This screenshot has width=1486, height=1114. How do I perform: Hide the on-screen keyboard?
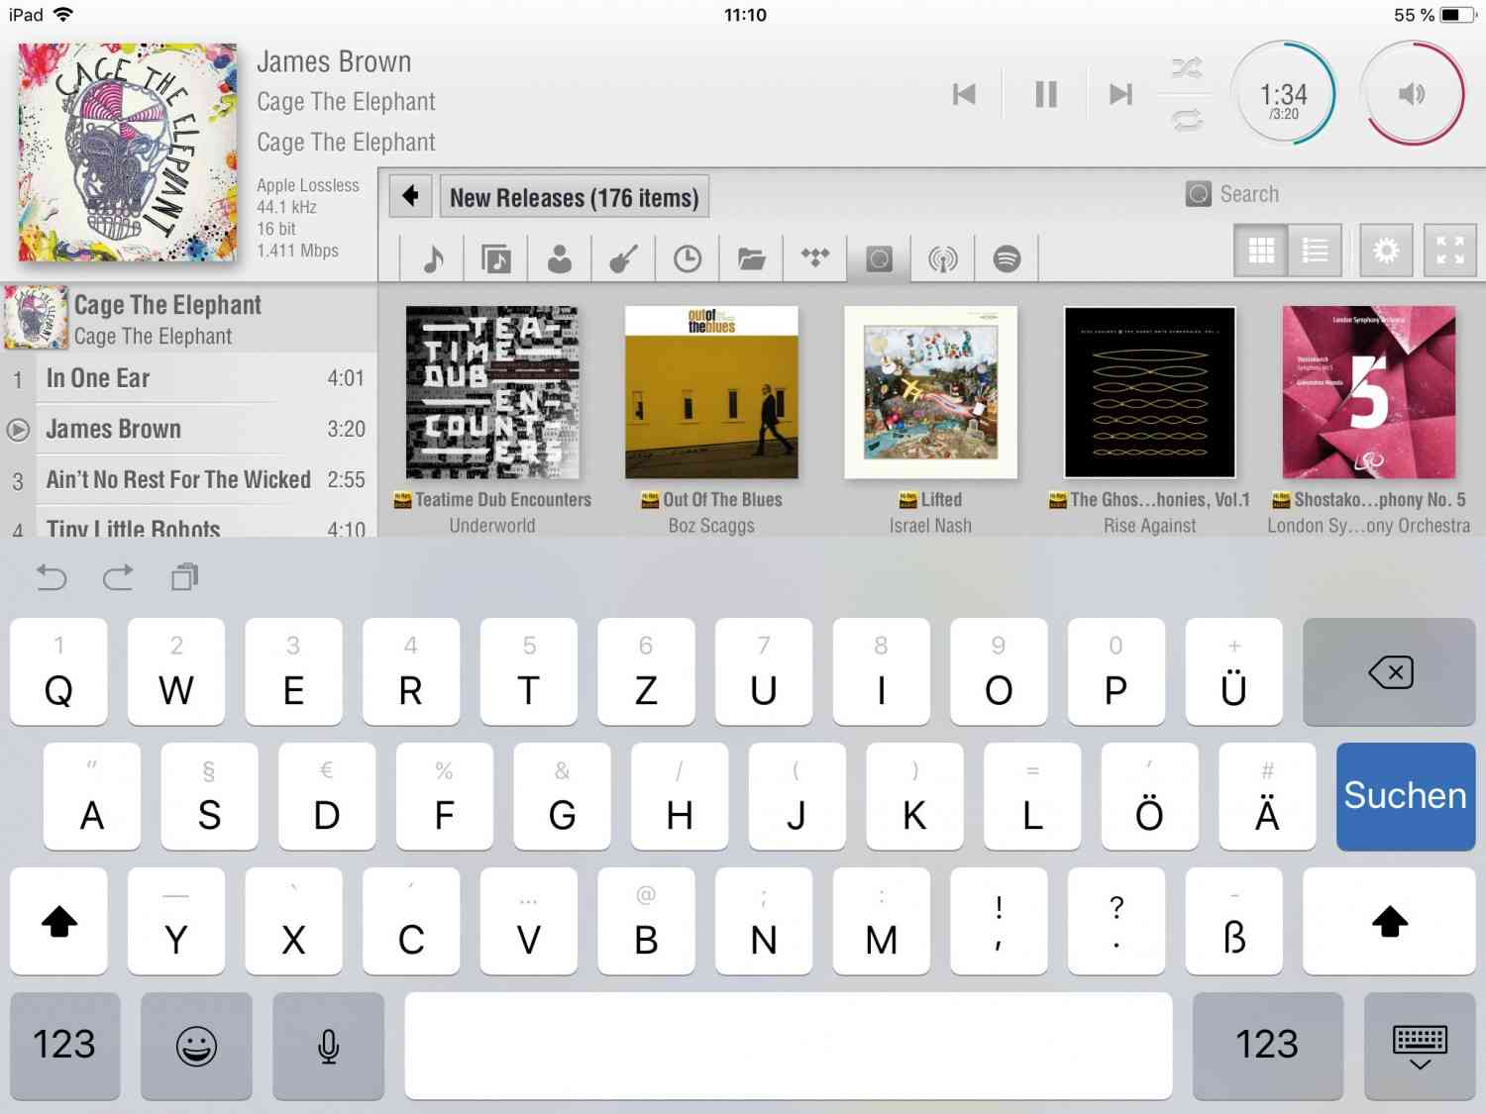click(x=1420, y=1046)
